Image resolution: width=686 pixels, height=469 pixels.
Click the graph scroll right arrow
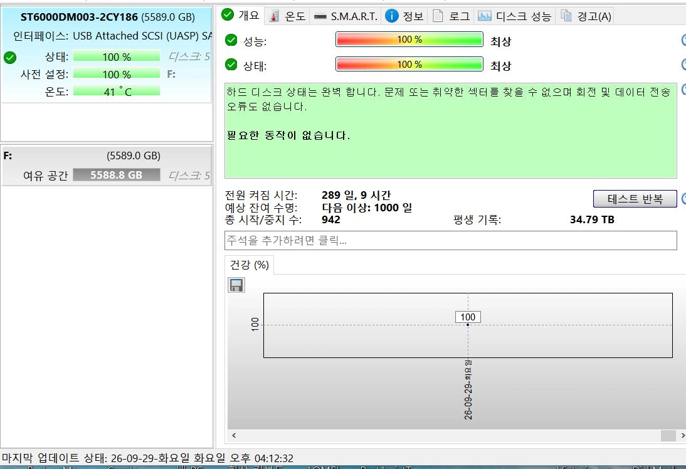(682, 435)
